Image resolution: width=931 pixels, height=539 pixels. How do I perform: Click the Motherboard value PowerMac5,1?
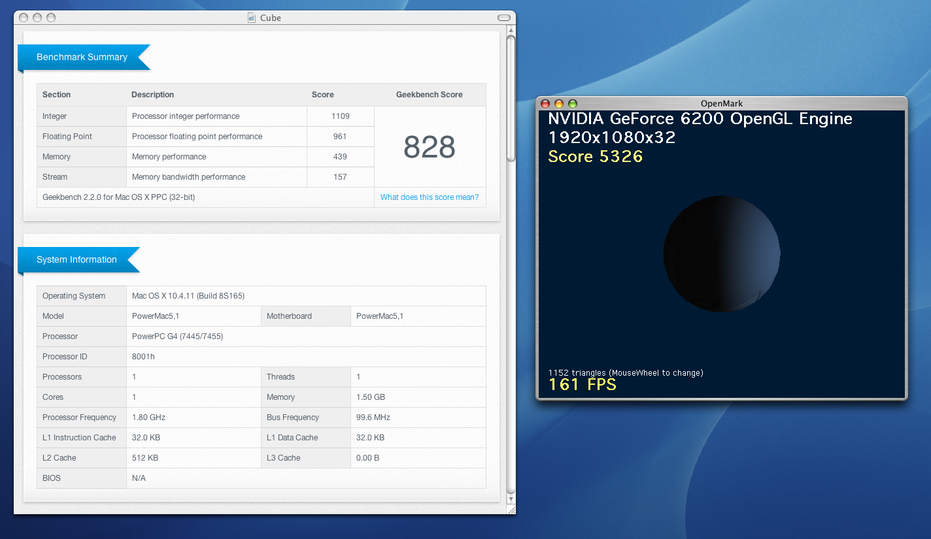pyautogui.click(x=380, y=316)
